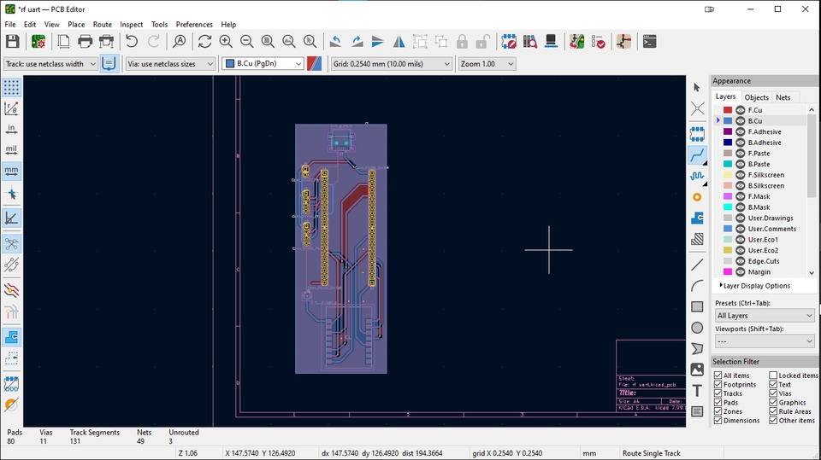Open the Tools menu

click(159, 24)
